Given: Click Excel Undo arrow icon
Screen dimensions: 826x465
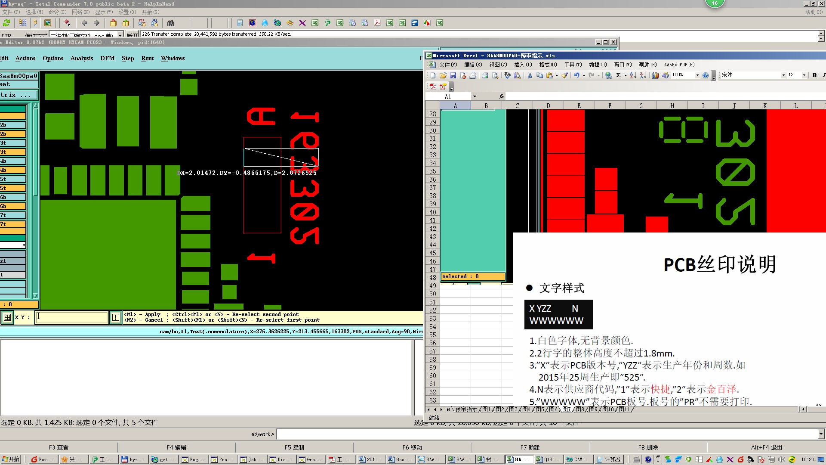Looking at the screenshot, I should click(576, 75).
